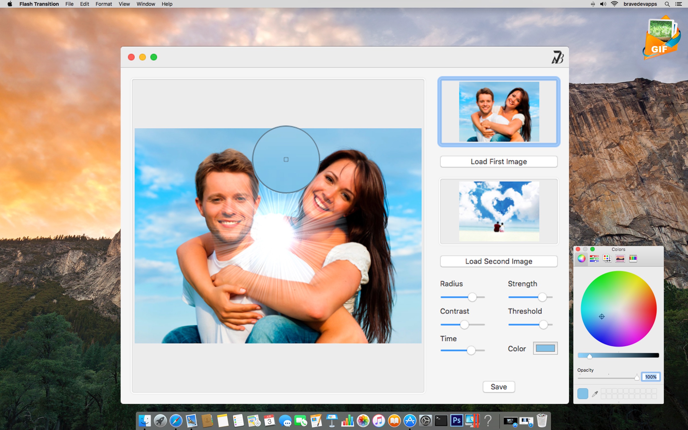Open the Color well swatch

(545, 348)
